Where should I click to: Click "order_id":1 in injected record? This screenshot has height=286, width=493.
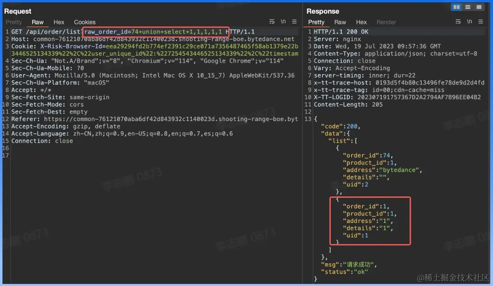coord(366,206)
